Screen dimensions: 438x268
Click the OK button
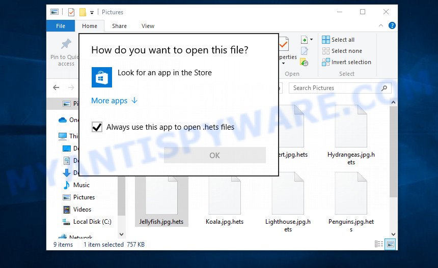[214, 155]
